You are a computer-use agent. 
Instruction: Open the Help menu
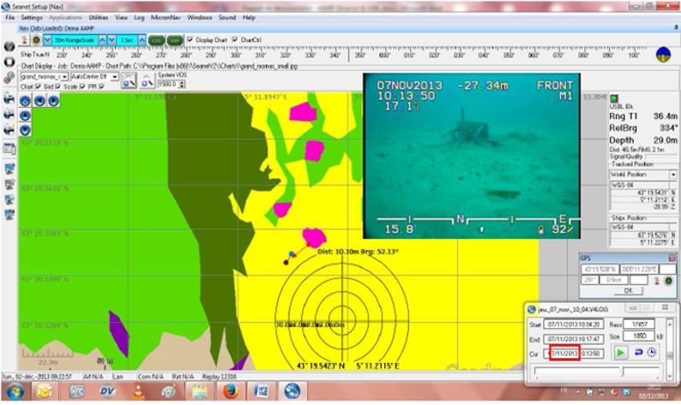[x=249, y=18]
